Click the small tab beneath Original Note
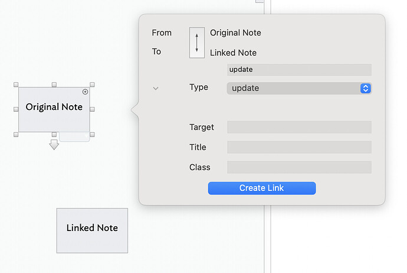This screenshot has width=407, height=273. coord(74,137)
